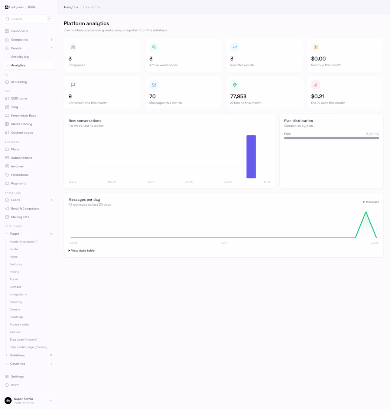The image size is (390, 409).
Task: Click the New this month trend icon
Action: click(235, 47)
